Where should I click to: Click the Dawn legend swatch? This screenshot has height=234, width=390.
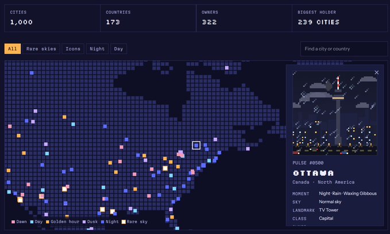point(13,222)
